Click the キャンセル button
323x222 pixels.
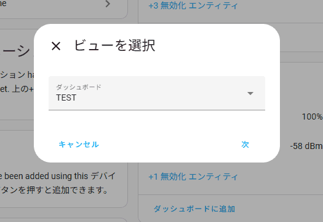click(x=79, y=144)
